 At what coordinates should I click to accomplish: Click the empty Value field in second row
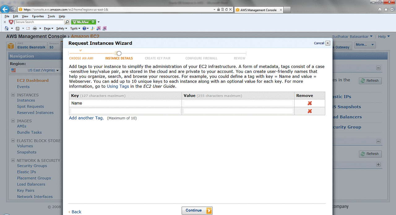point(238,111)
